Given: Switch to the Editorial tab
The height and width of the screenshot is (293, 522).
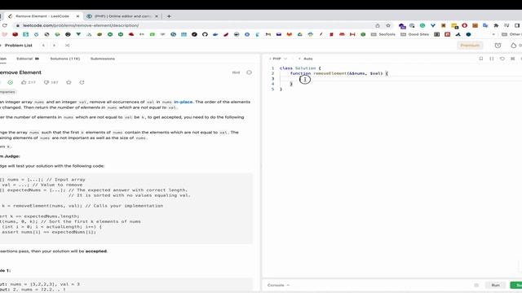Looking at the screenshot, I should (x=28, y=59).
